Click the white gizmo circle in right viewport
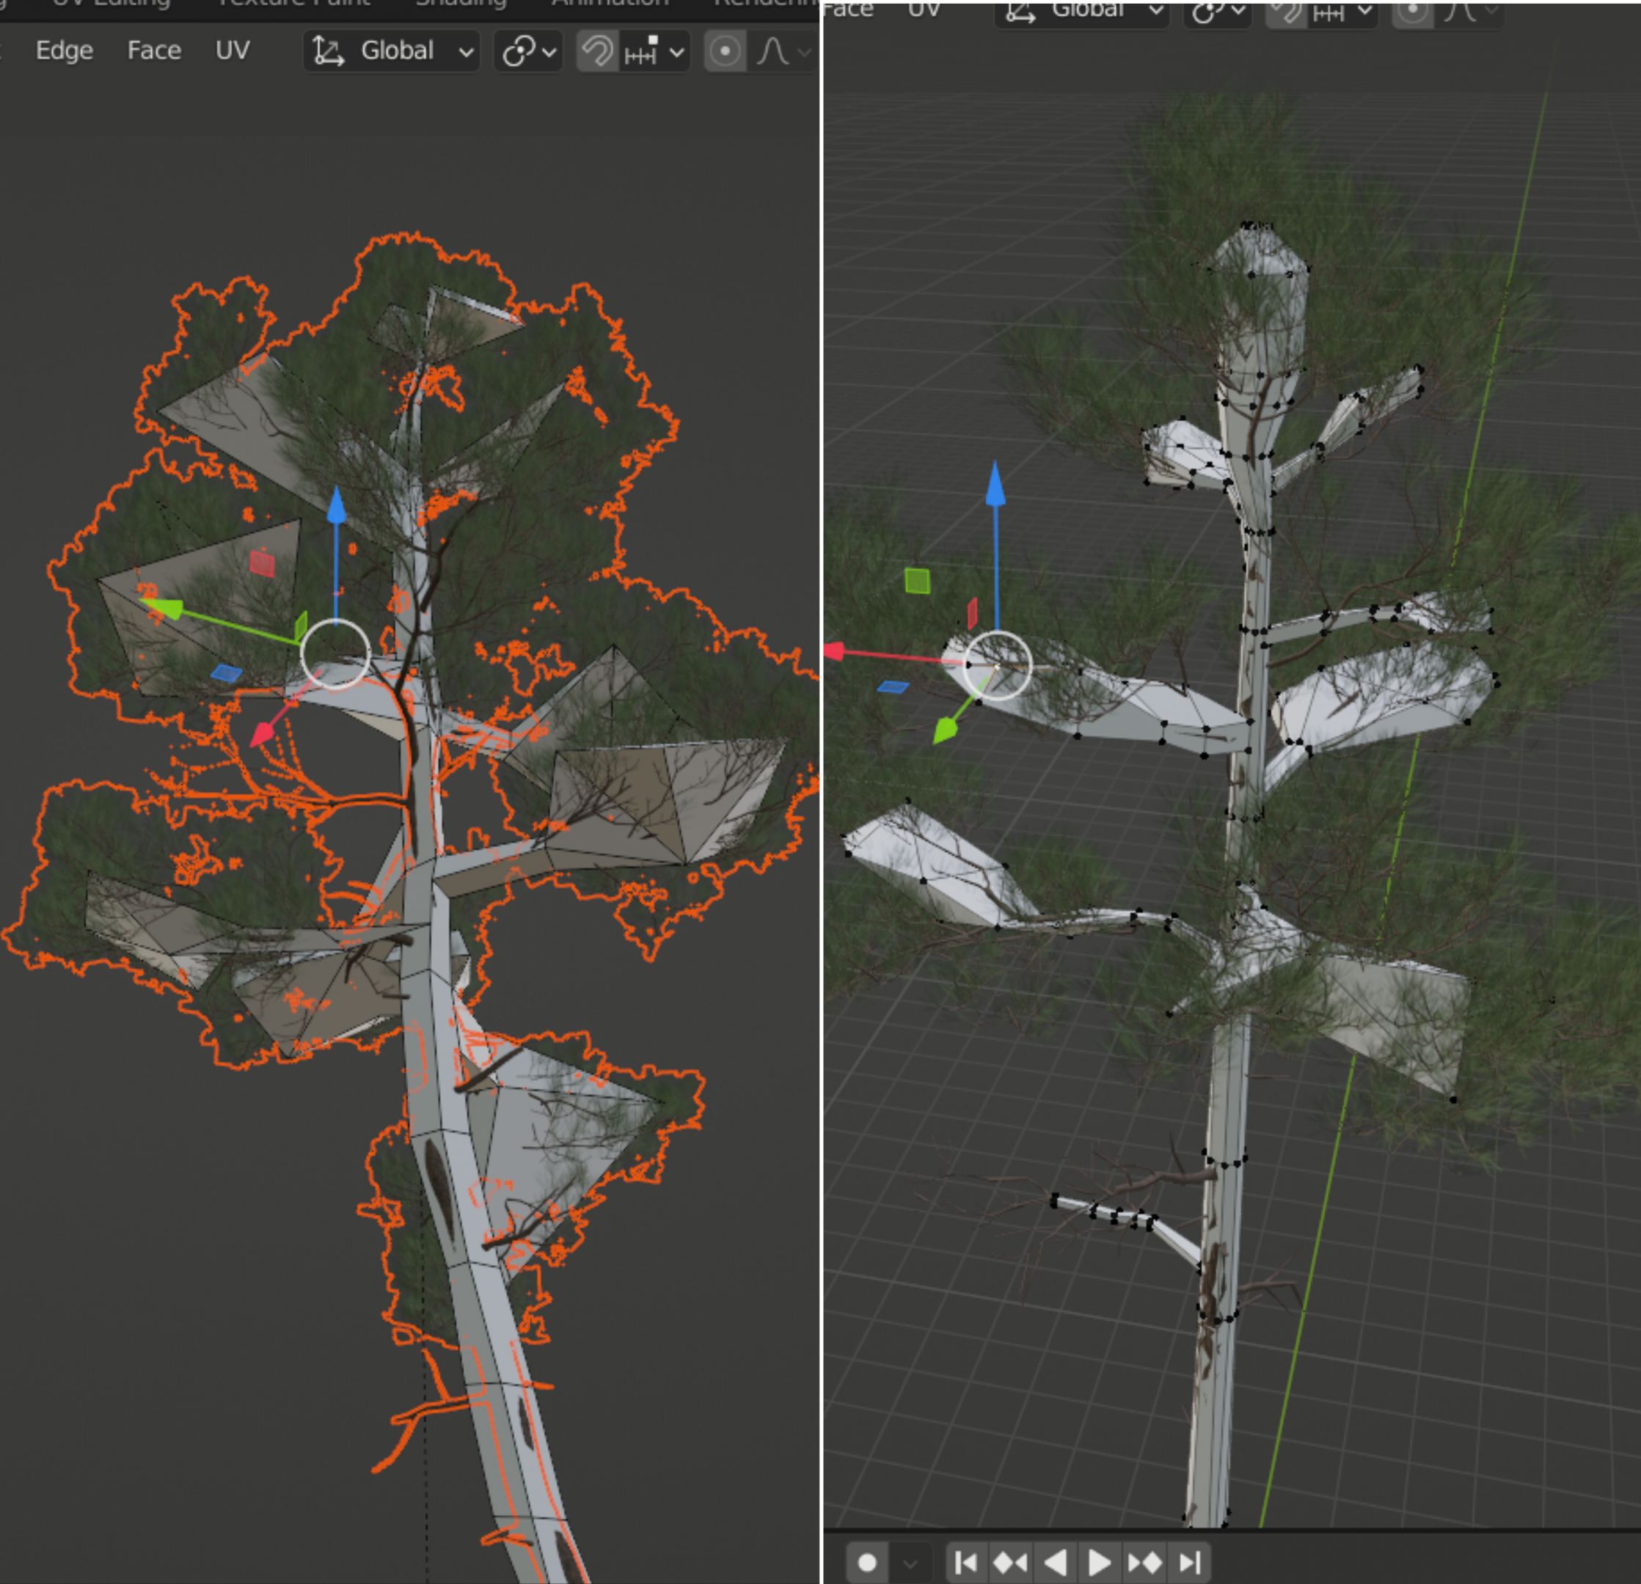This screenshot has height=1584, width=1641. (996, 664)
